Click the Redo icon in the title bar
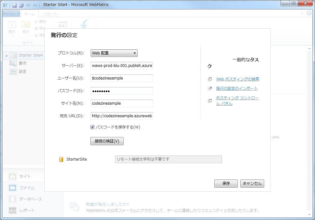This screenshot has height=220, width=315. click(x=35, y=5)
